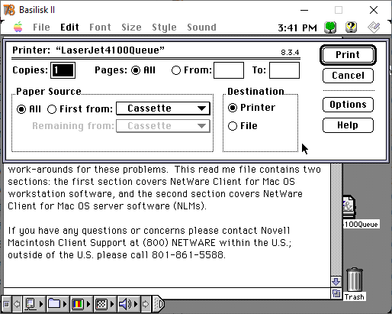The height and width of the screenshot is (314, 392).
Task: Open the Font menu
Action: point(100,28)
